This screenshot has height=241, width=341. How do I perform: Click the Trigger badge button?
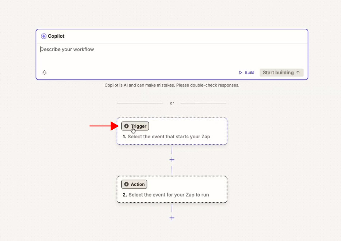point(135,126)
